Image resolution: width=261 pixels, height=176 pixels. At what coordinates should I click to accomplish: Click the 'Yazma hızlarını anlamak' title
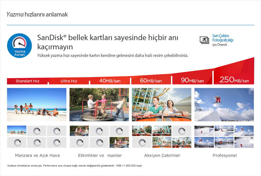37,15
